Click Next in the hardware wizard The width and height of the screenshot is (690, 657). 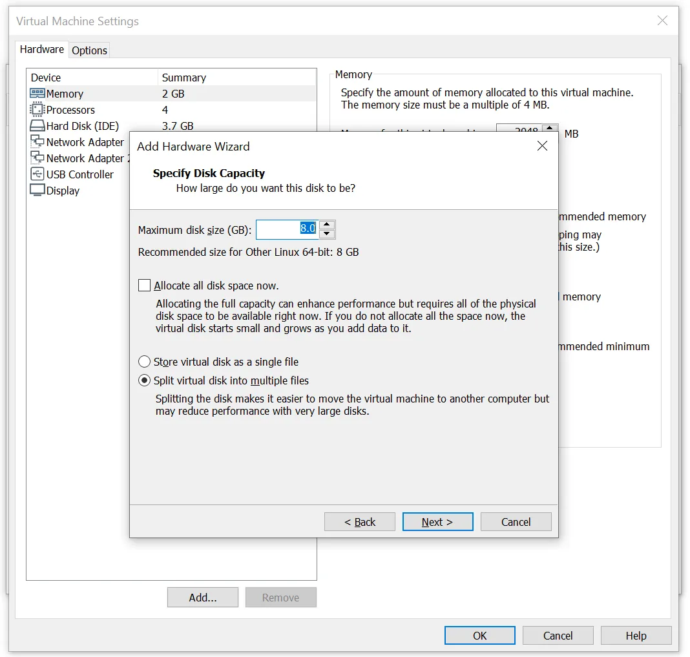[x=437, y=522]
